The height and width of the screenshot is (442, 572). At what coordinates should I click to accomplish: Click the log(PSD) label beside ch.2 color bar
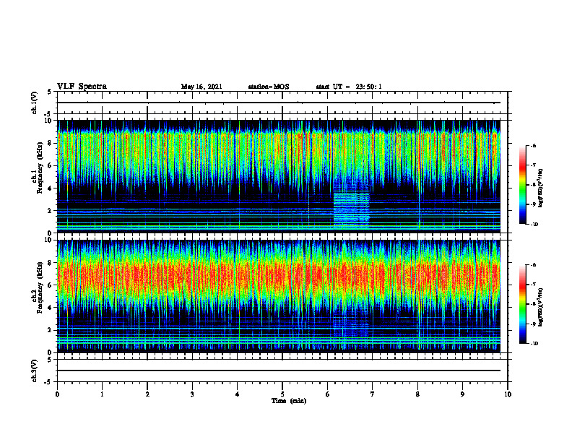[541, 307]
